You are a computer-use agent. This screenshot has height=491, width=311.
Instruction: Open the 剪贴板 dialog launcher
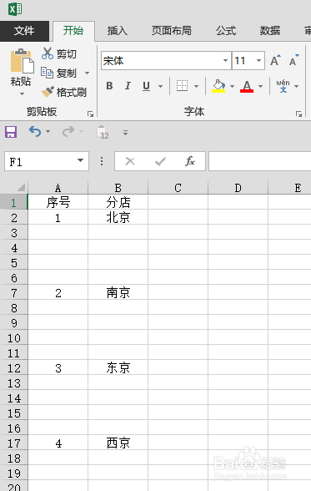pos(91,114)
